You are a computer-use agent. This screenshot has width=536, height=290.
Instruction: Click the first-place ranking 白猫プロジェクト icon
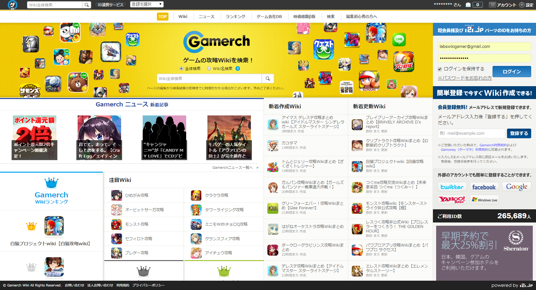[x=54, y=225]
